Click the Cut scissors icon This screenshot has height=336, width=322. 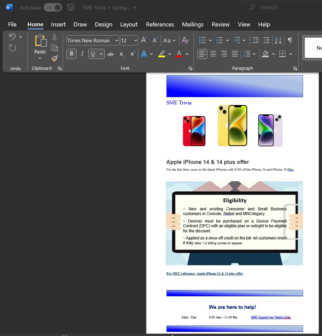tap(55, 37)
